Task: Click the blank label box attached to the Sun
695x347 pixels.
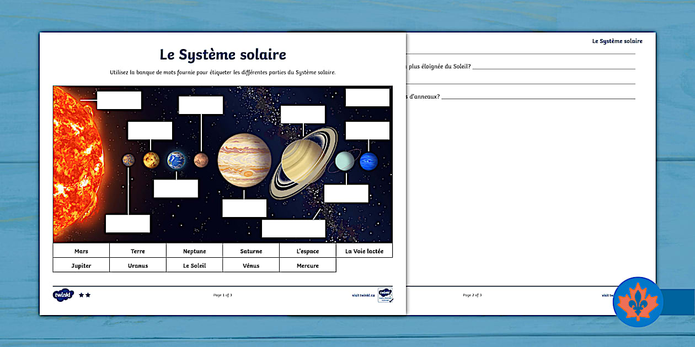Action: pyautogui.click(x=119, y=100)
